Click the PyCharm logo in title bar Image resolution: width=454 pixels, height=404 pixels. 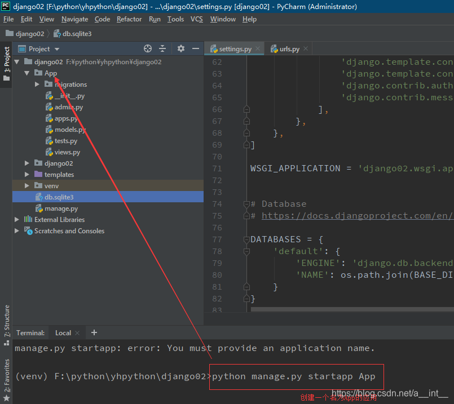click(x=6, y=6)
